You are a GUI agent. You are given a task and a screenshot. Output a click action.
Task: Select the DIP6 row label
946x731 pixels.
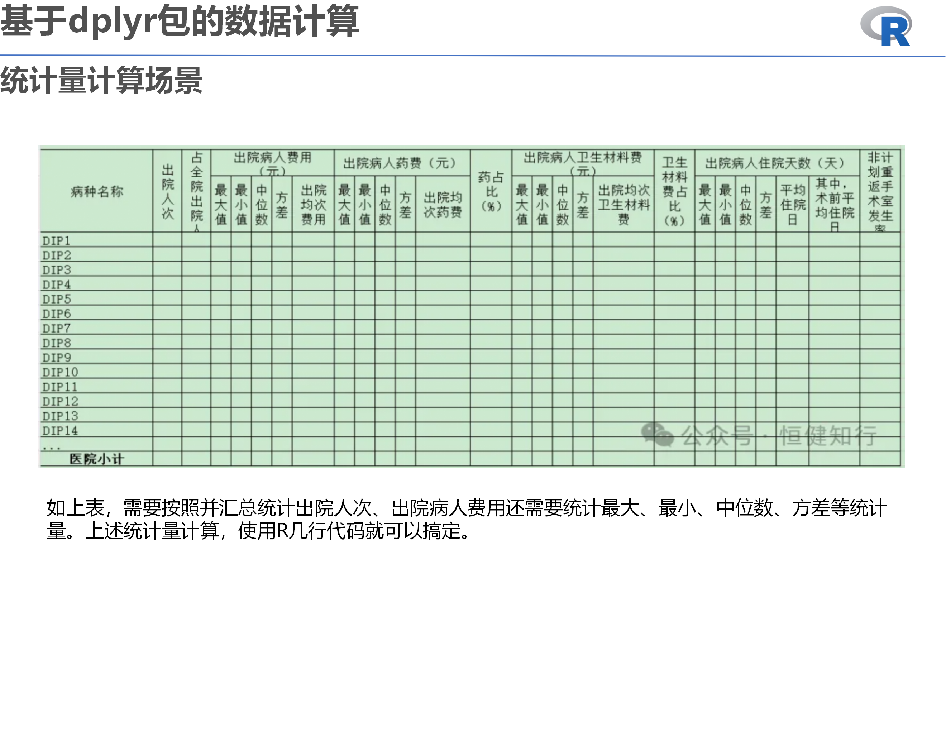56,314
